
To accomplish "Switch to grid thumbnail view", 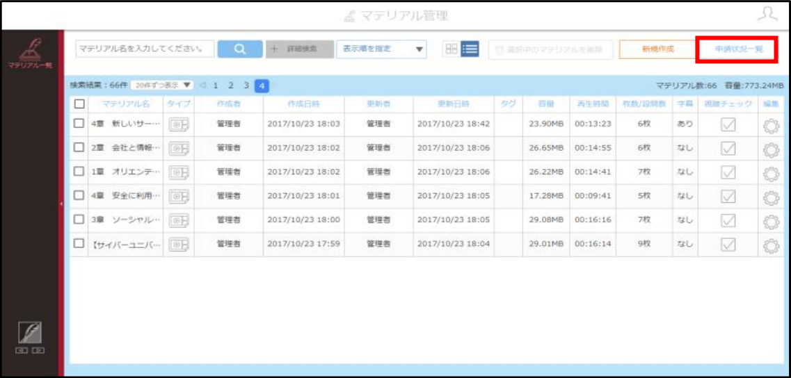I will point(452,49).
